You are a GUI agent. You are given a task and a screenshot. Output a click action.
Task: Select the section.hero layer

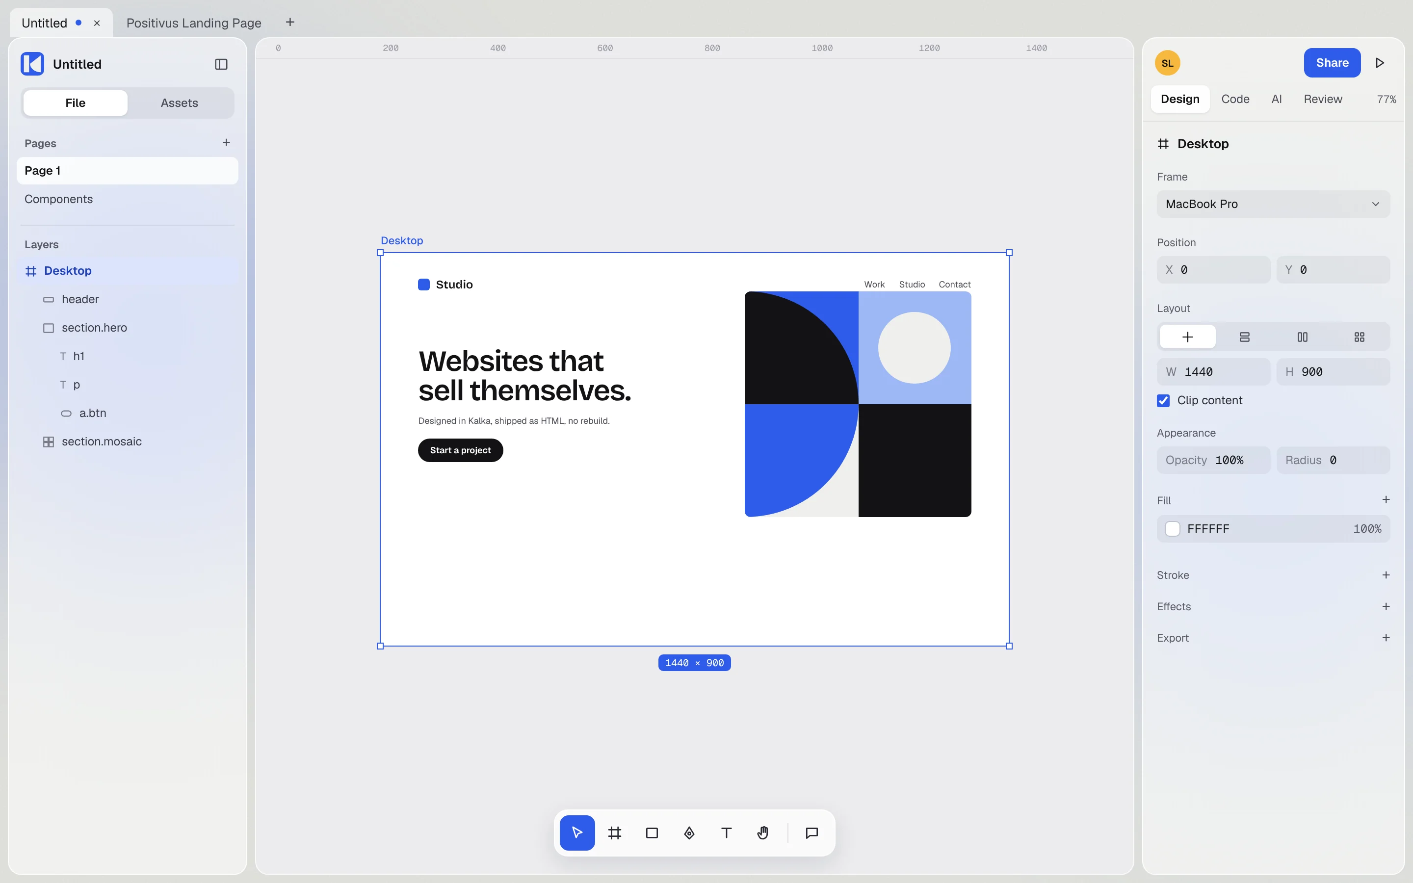(127, 328)
